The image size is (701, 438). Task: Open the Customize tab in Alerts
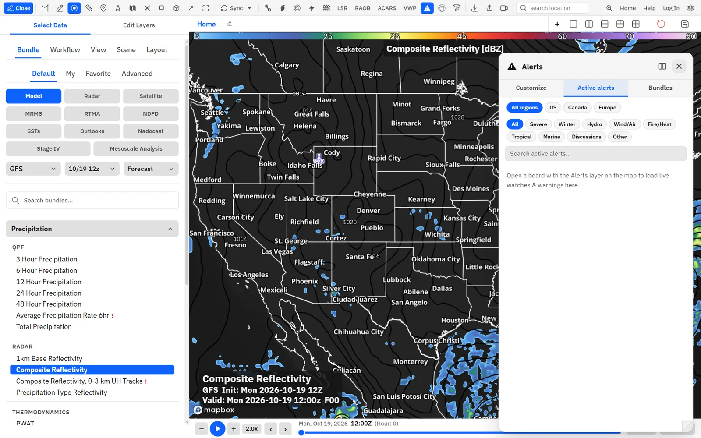(x=531, y=88)
